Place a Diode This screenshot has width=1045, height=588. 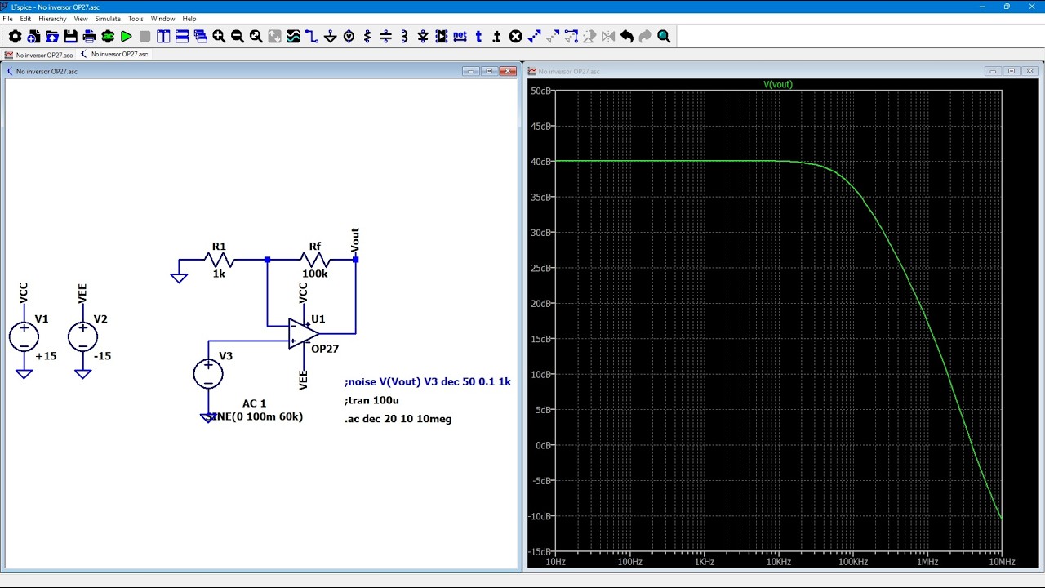coord(423,36)
